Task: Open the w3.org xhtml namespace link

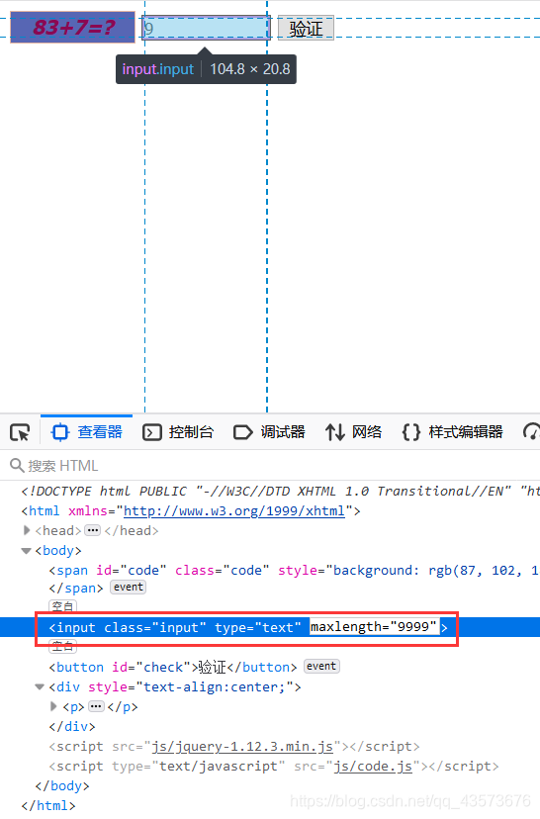Action: pyautogui.click(x=234, y=510)
